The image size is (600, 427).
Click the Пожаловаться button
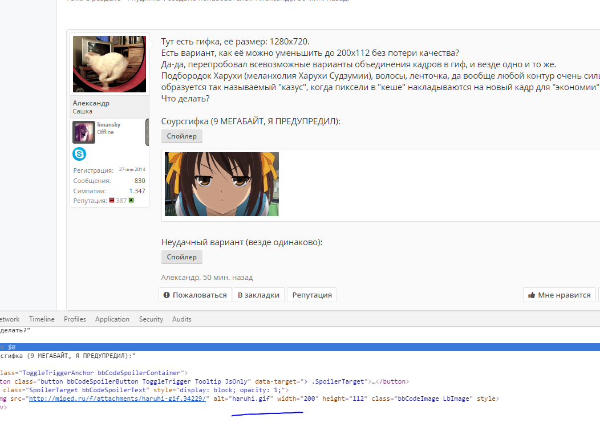[x=195, y=295]
